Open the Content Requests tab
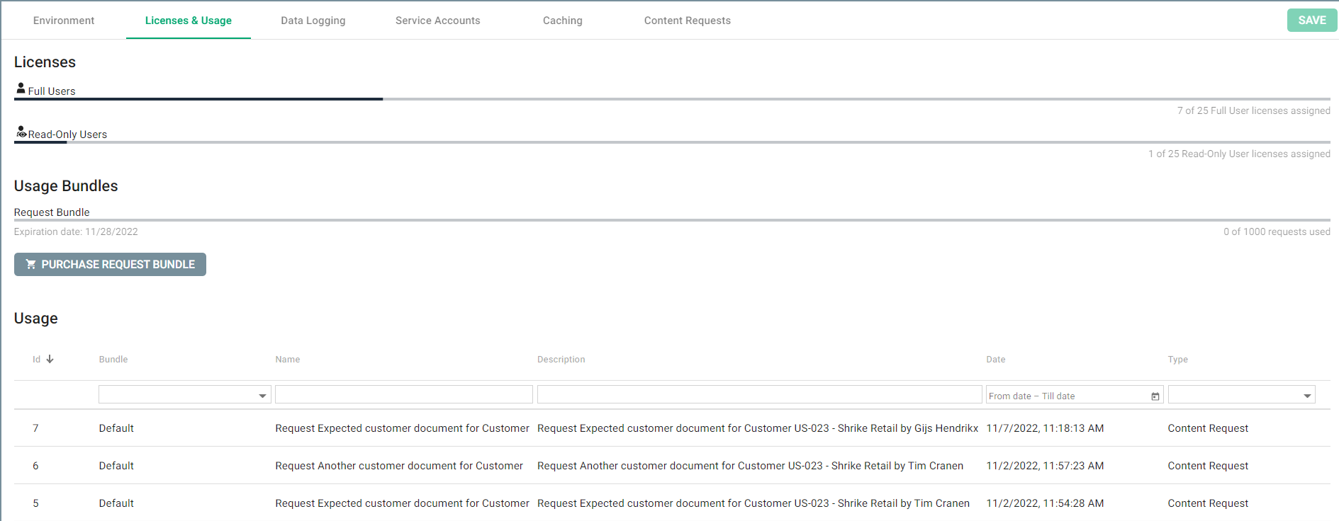The height and width of the screenshot is (521, 1339). [x=687, y=21]
